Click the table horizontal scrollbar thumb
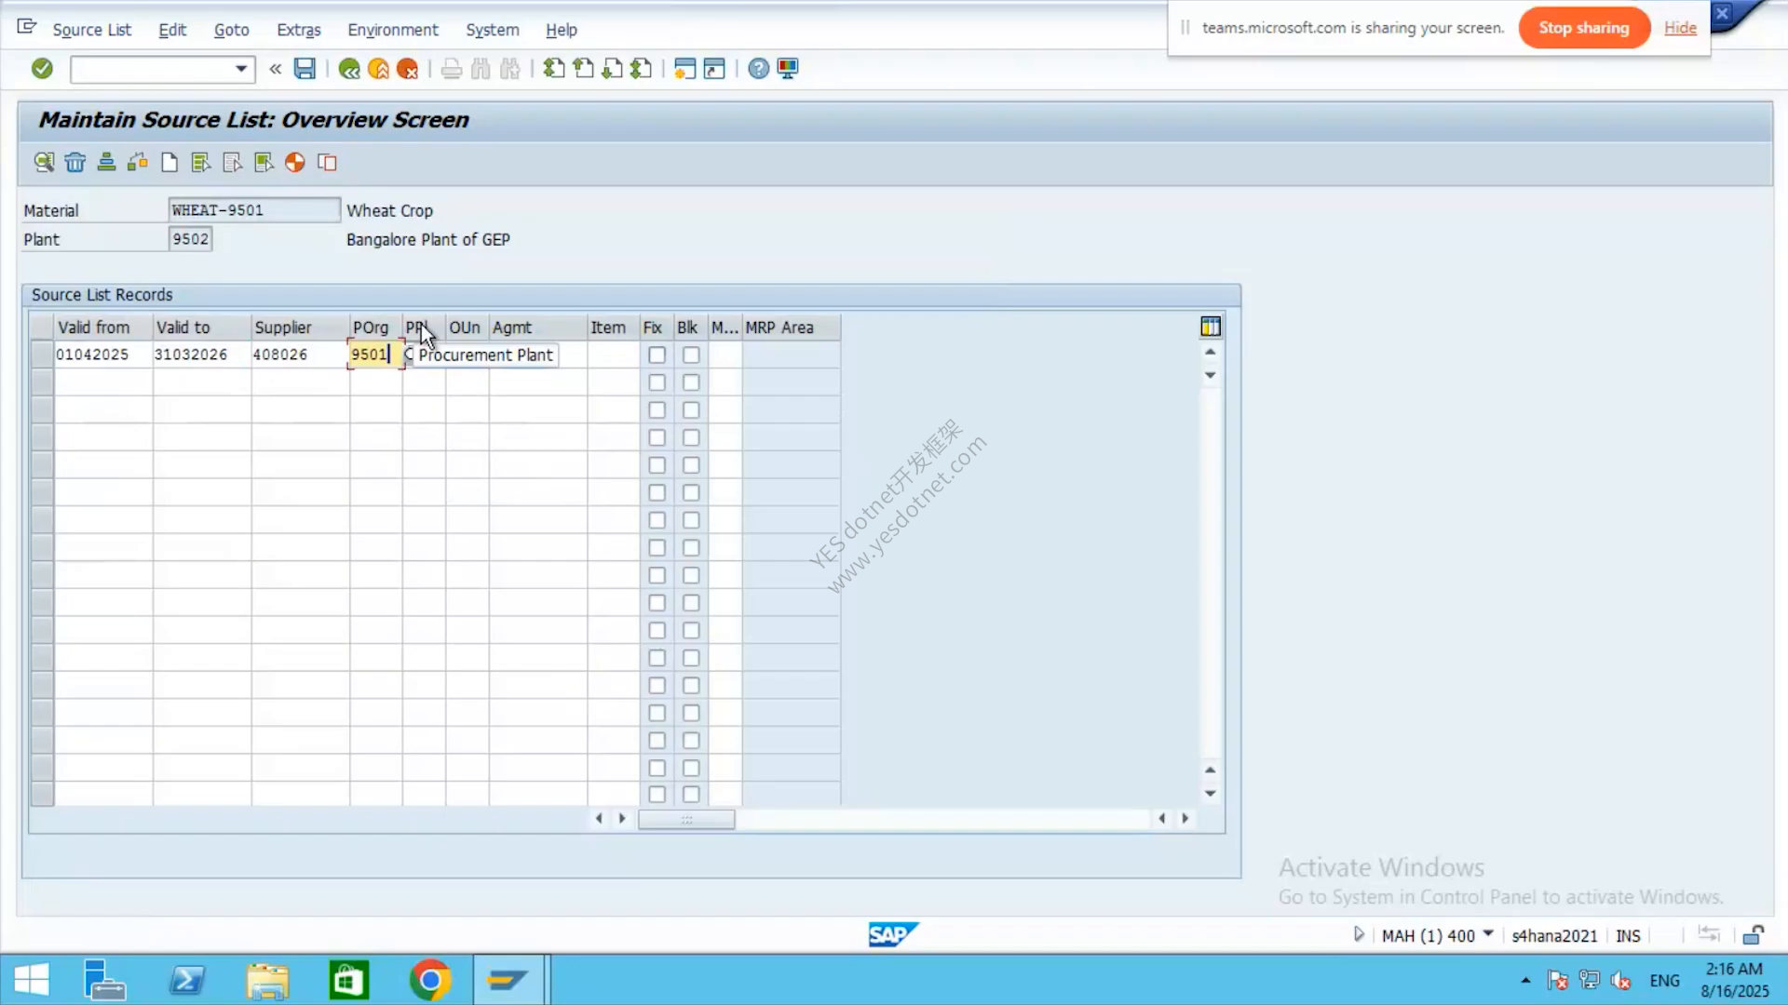1788x1005 pixels. (686, 819)
